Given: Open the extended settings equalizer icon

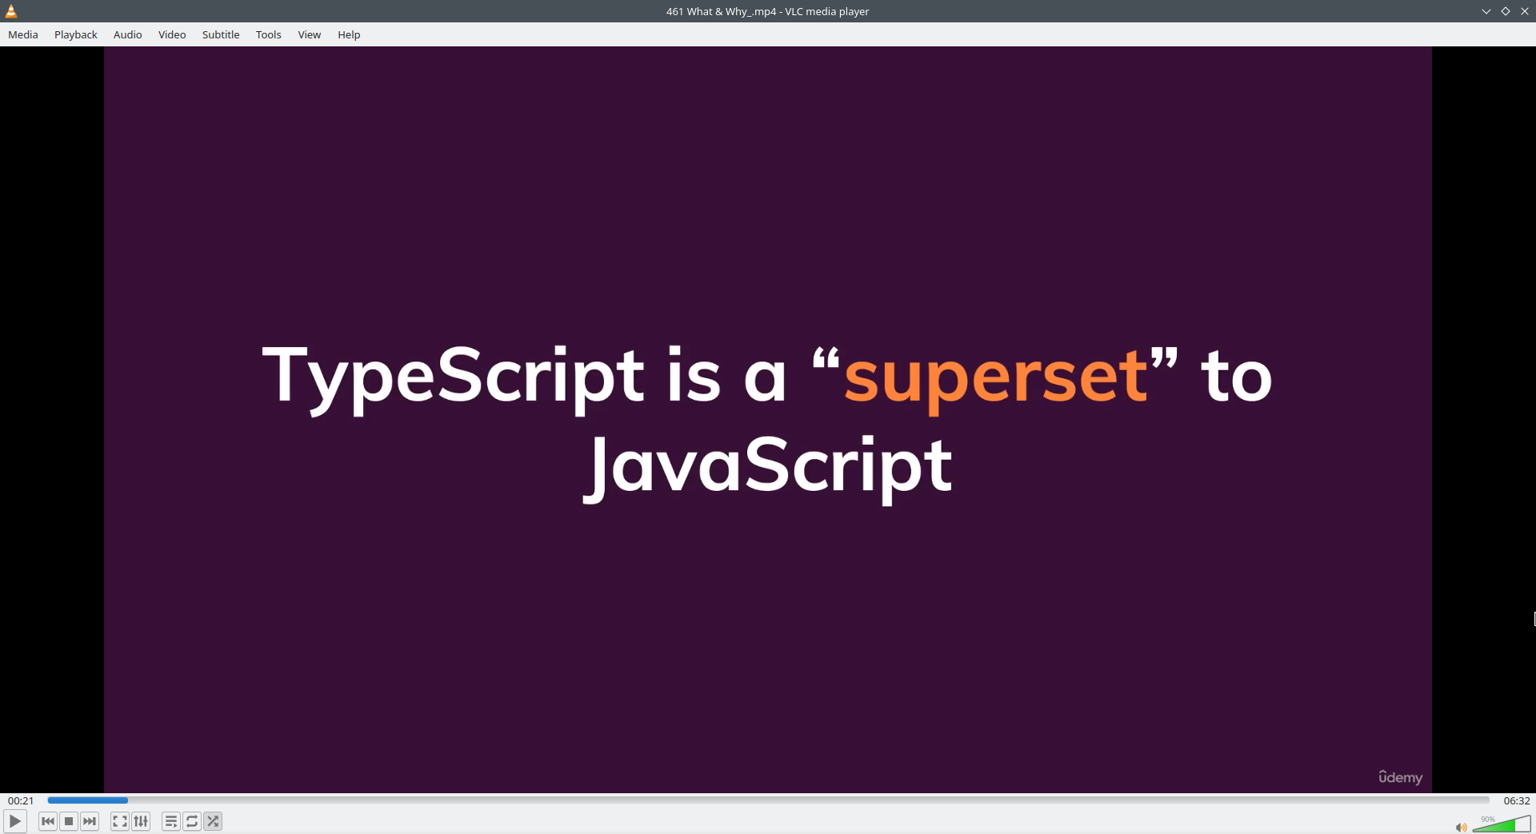Looking at the screenshot, I should pos(141,821).
